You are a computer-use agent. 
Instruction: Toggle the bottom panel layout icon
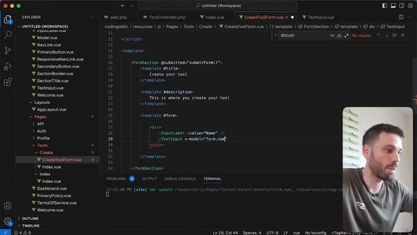pos(393,6)
